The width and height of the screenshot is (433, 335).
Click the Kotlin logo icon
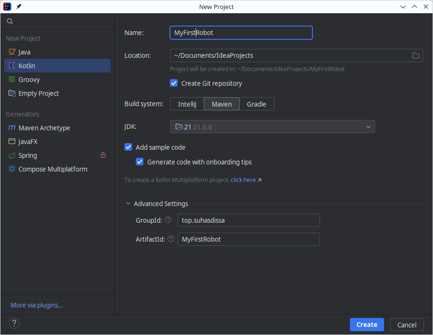(12, 65)
